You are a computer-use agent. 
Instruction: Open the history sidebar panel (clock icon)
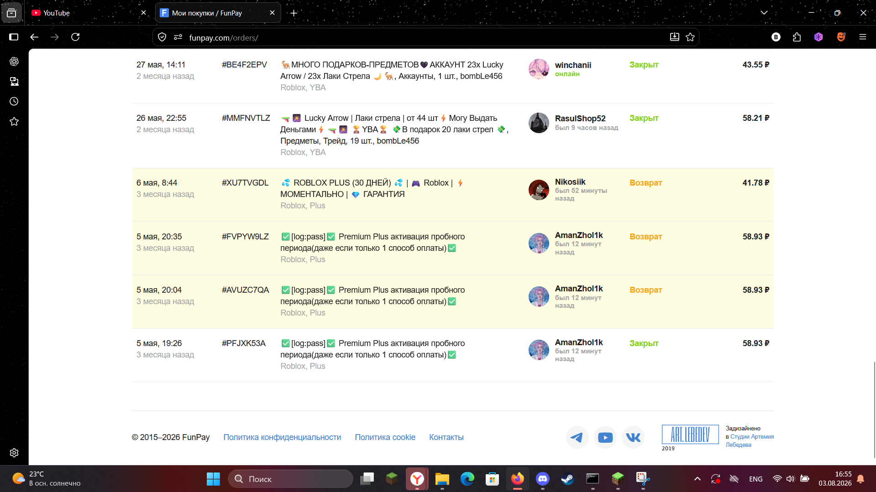(x=14, y=101)
